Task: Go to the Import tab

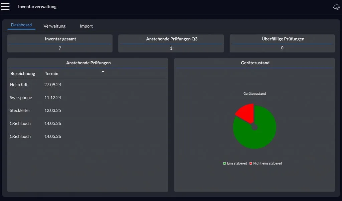Action: pos(86,26)
